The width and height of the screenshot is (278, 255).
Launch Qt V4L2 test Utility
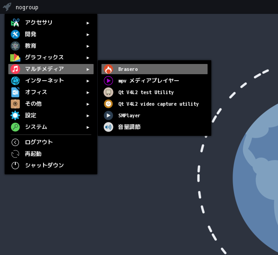click(x=154, y=92)
